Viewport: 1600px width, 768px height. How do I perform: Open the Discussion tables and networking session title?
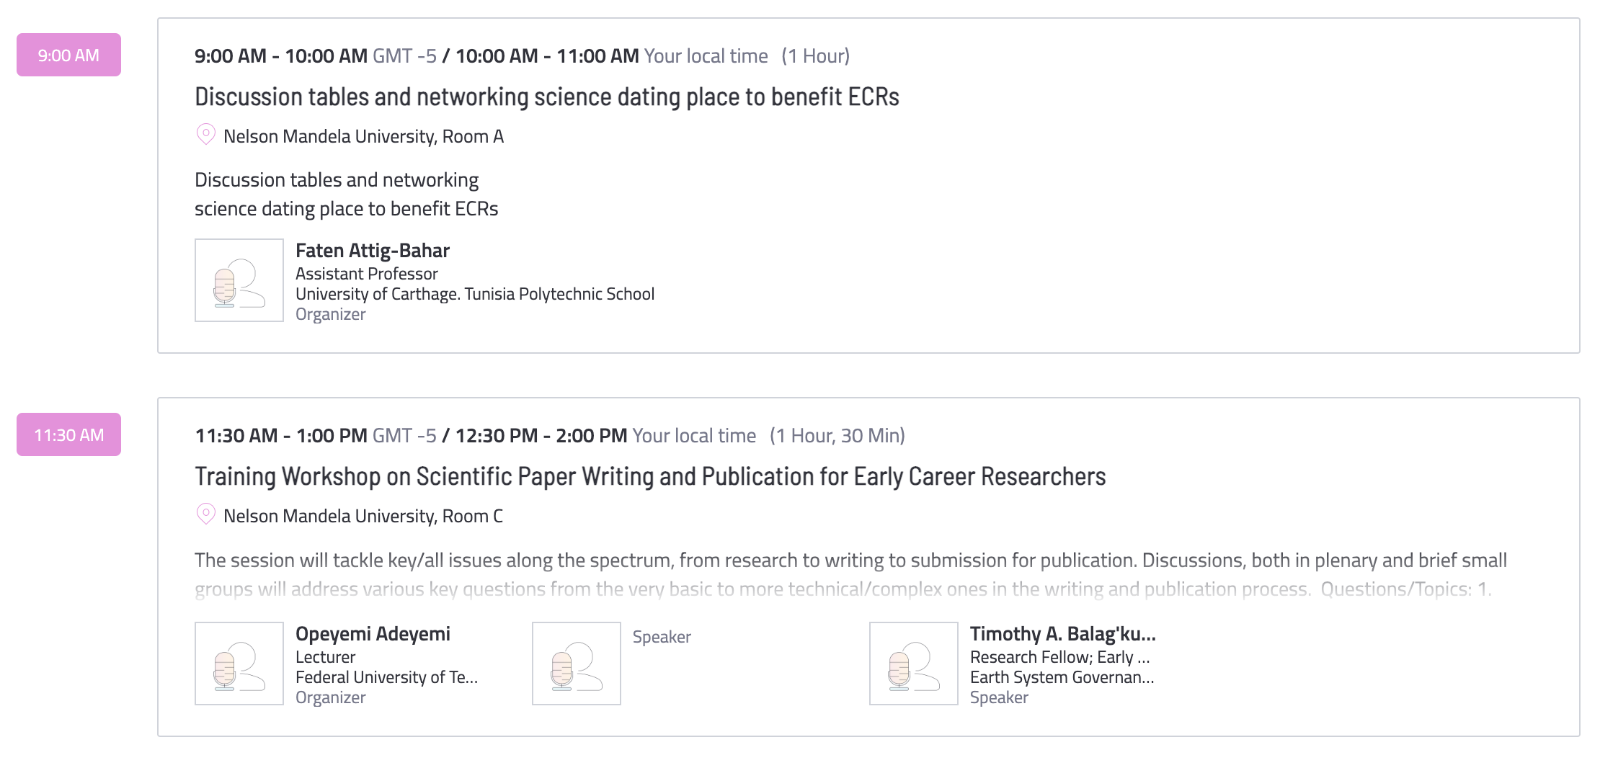tap(547, 97)
